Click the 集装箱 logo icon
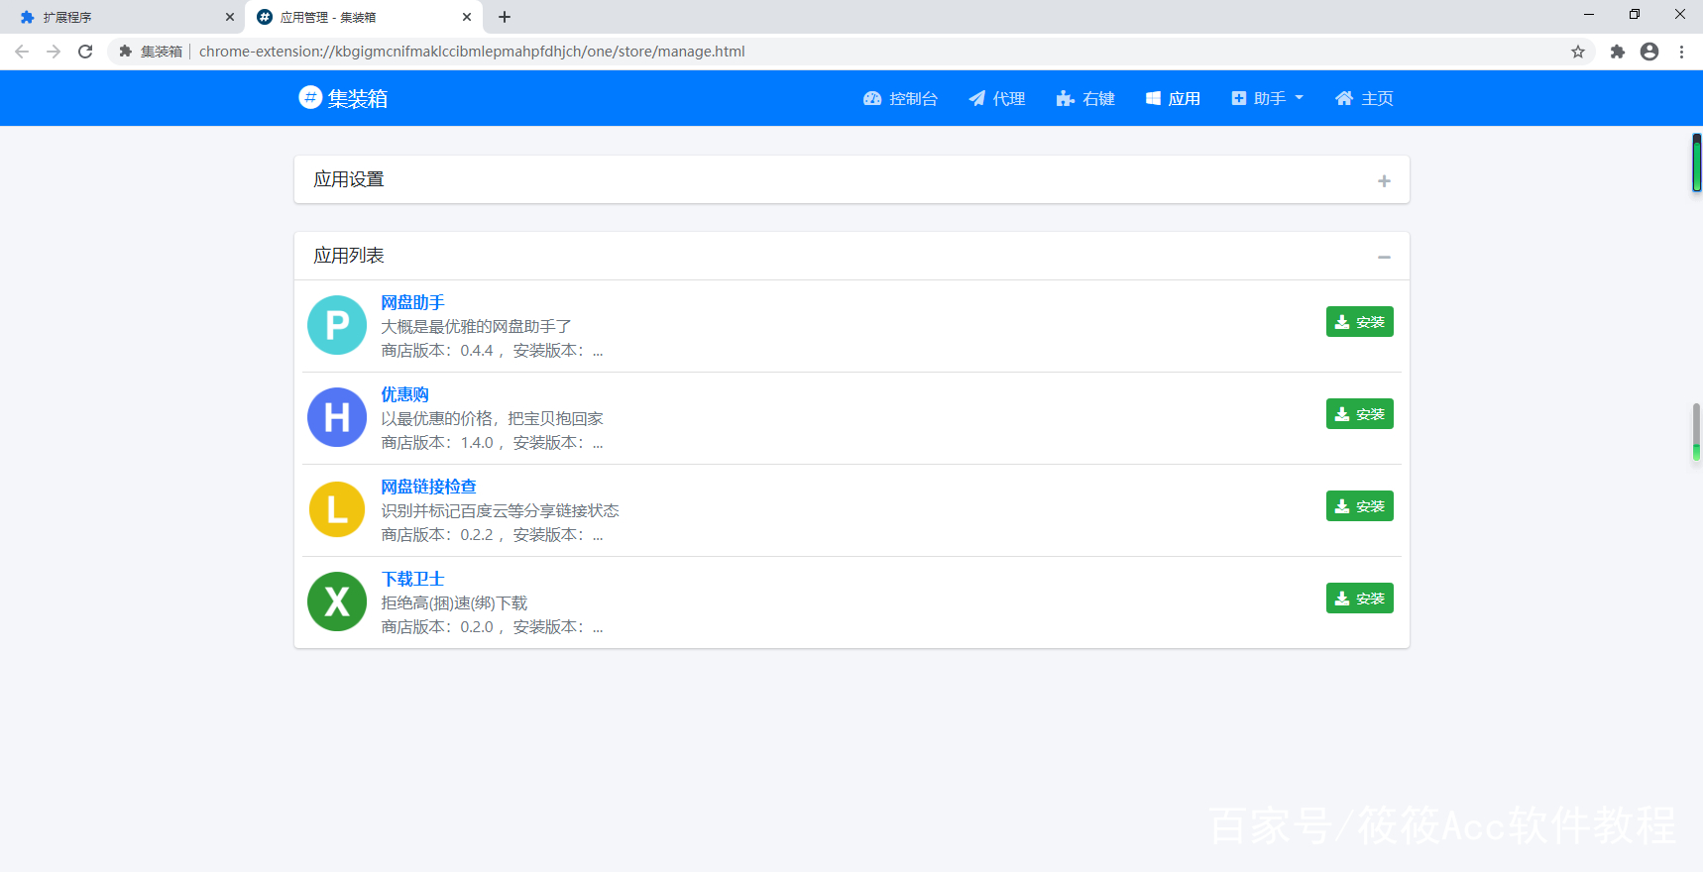Viewport: 1703px width, 872px height. click(310, 97)
